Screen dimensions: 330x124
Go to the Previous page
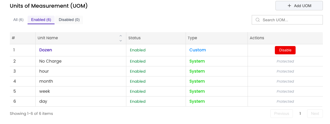(x=281, y=114)
